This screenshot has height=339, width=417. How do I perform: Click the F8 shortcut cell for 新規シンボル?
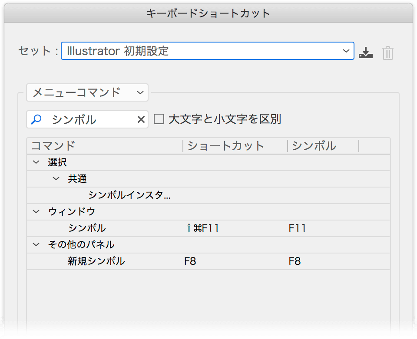click(x=190, y=261)
